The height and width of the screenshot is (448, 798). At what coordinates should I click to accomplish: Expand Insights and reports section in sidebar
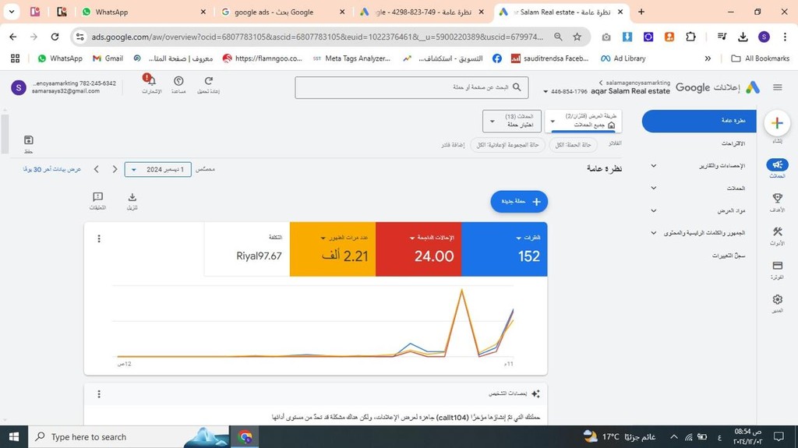click(x=654, y=166)
